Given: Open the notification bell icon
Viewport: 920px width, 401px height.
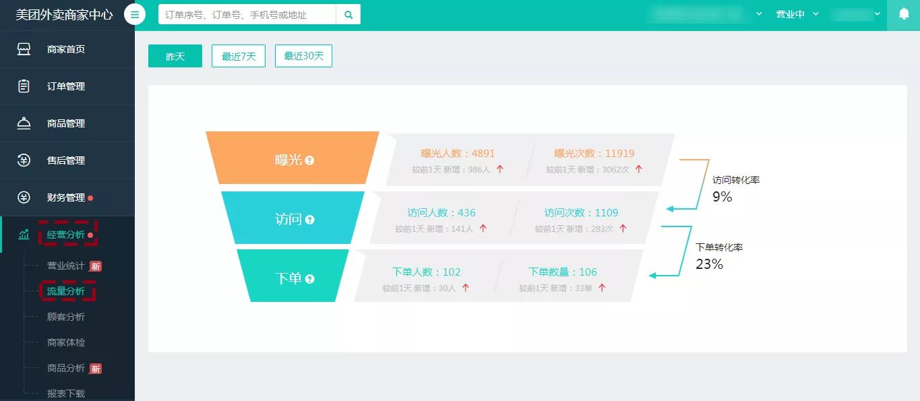Looking at the screenshot, I should coord(903,13).
